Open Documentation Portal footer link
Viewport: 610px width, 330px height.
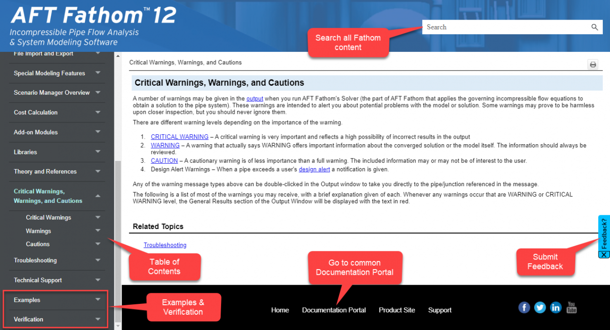334,310
